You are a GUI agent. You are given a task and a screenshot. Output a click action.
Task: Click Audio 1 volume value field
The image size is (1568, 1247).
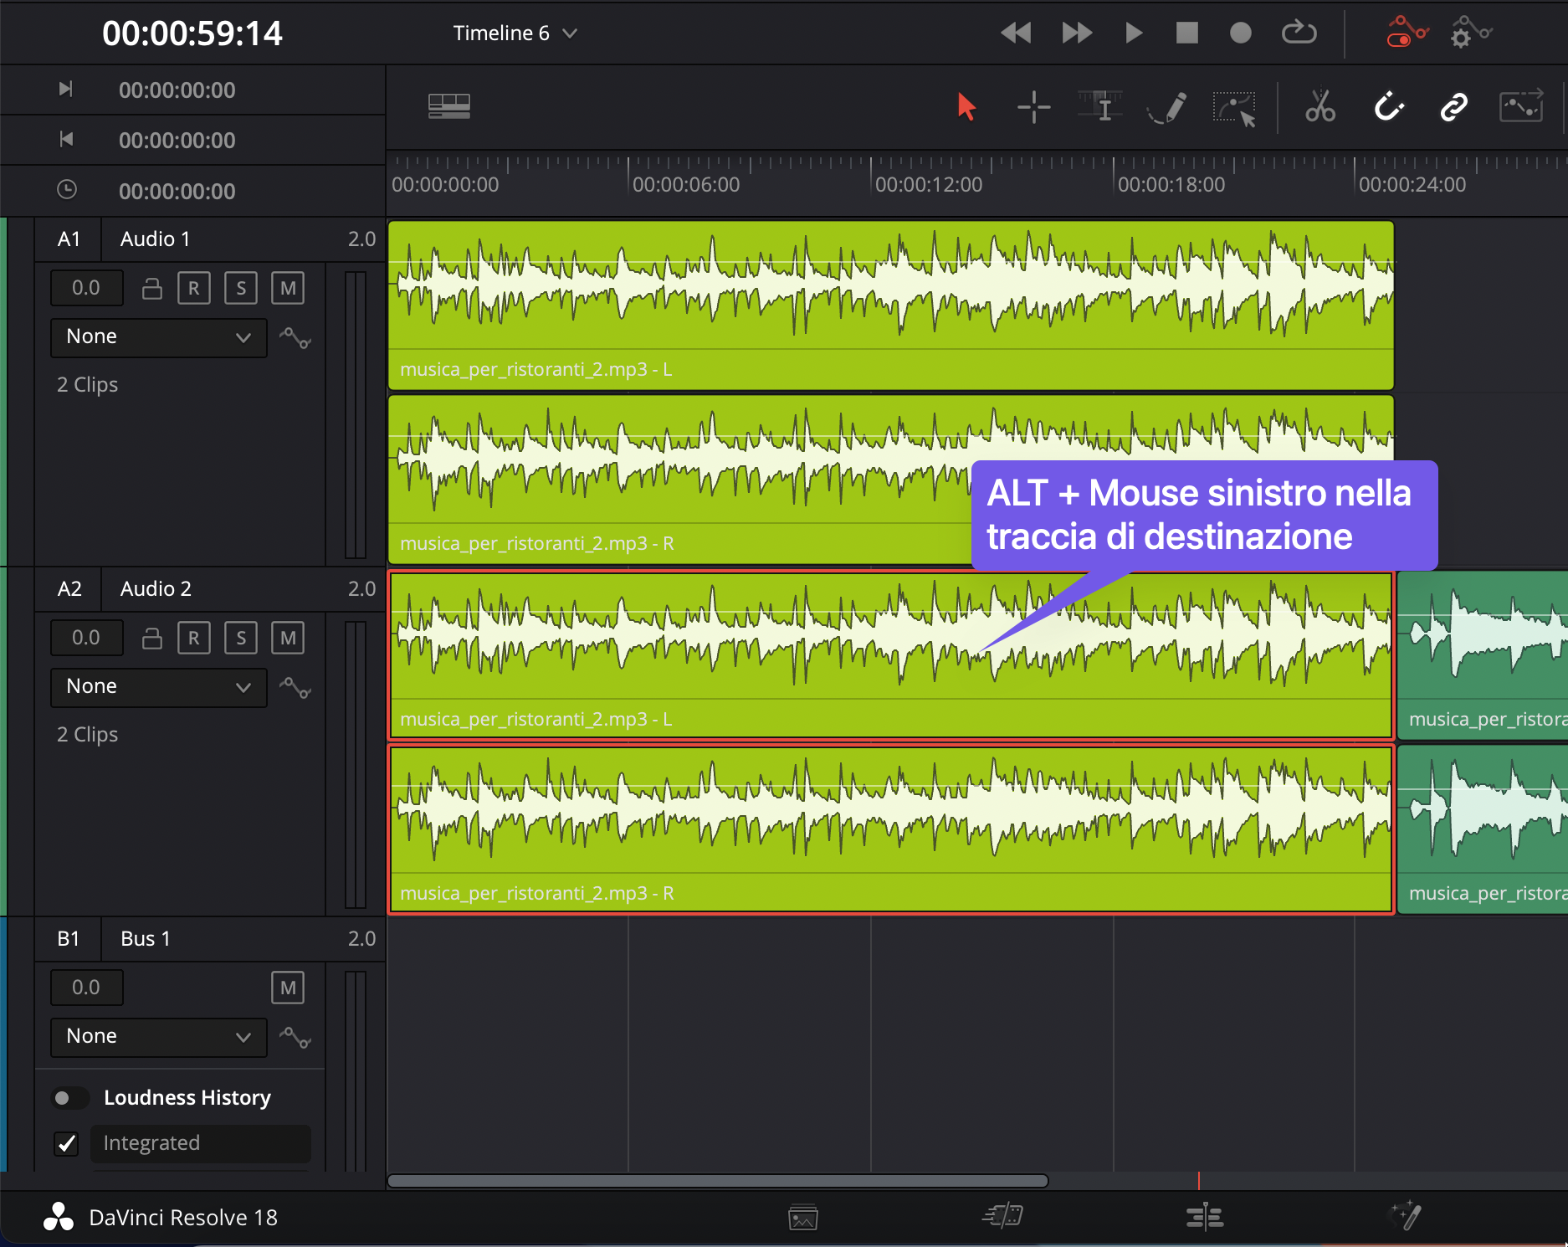86,288
